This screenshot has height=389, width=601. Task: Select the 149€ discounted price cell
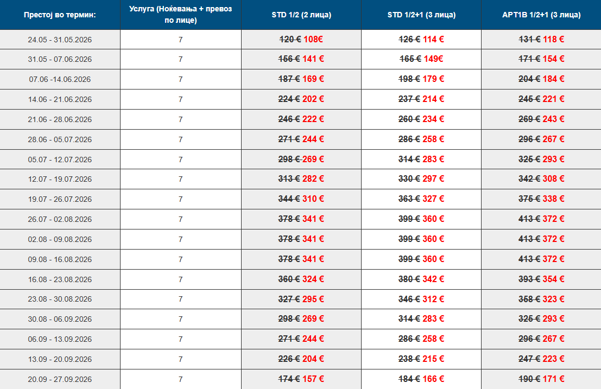click(434, 59)
